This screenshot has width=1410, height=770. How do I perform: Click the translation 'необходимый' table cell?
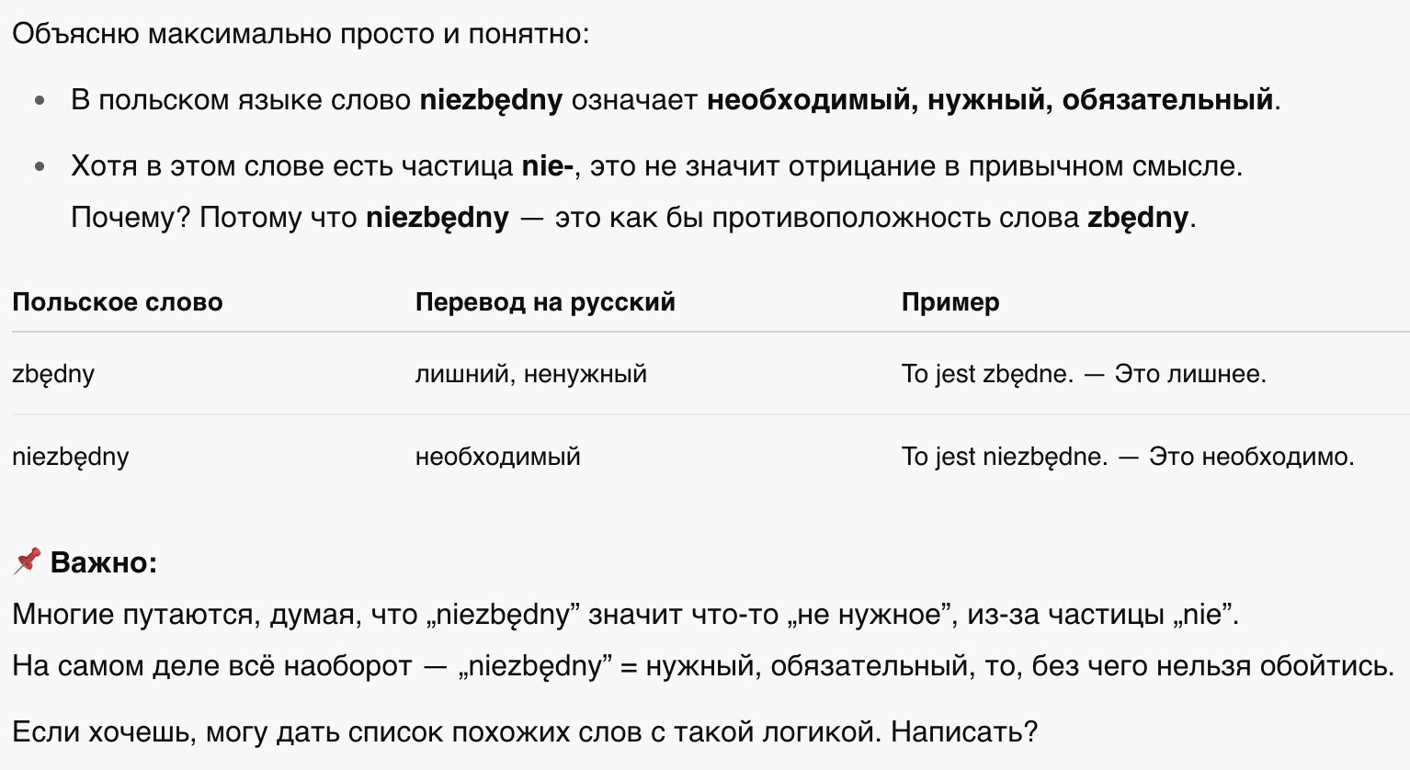[x=498, y=457]
